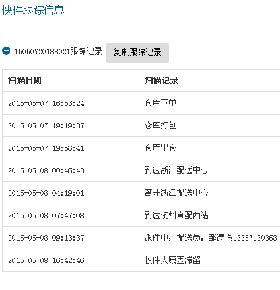Select the 快件跟踪信息 heading
Viewport: 280px width, 290px height.
click(x=33, y=10)
